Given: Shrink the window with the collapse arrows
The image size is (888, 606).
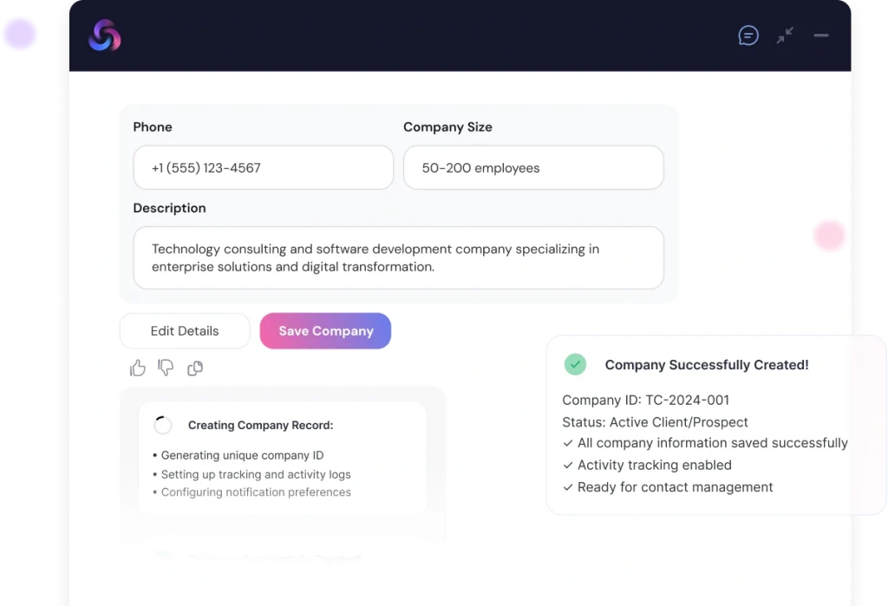Looking at the screenshot, I should coord(785,36).
